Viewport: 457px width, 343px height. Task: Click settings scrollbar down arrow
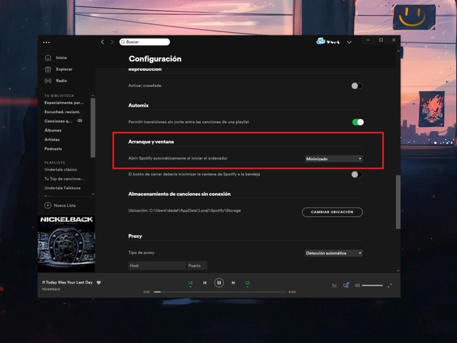tap(398, 271)
